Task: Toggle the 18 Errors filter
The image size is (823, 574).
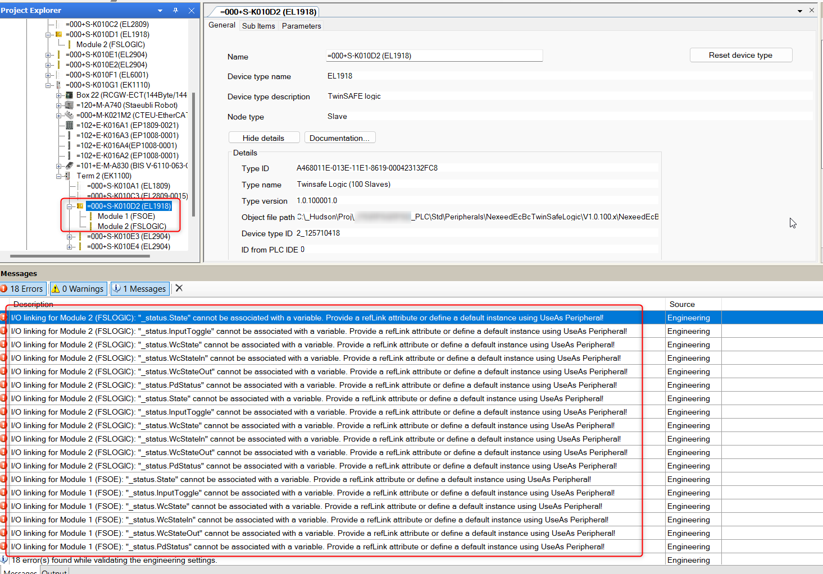Action: [23, 288]
